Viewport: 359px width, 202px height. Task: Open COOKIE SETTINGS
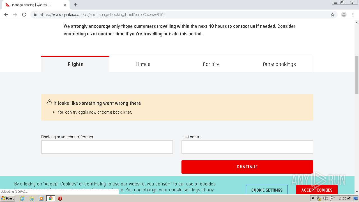point(267,190)
